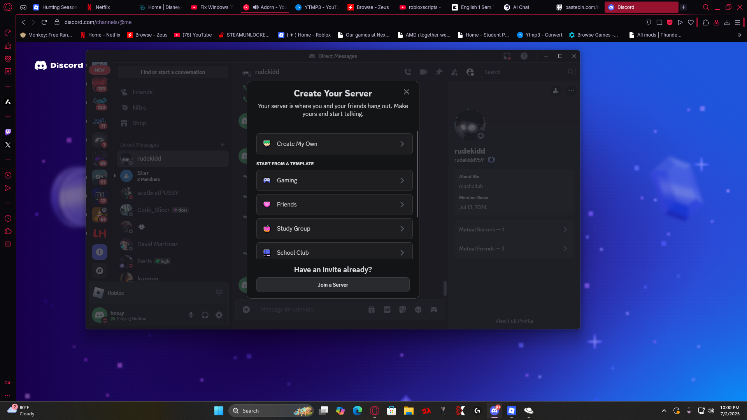This screenshot has height=420, width=747.
Task: Open the Discover compass icon in server list
Action: coord(100,271)
